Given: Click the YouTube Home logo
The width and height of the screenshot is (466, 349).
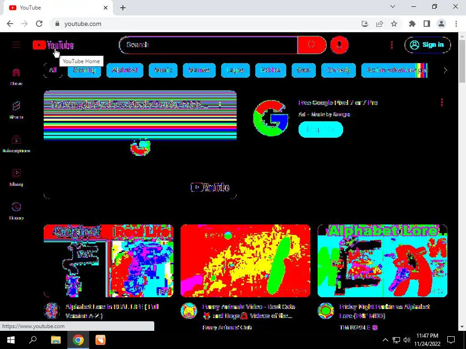Looking at the screenshot, I should (53, 45).
